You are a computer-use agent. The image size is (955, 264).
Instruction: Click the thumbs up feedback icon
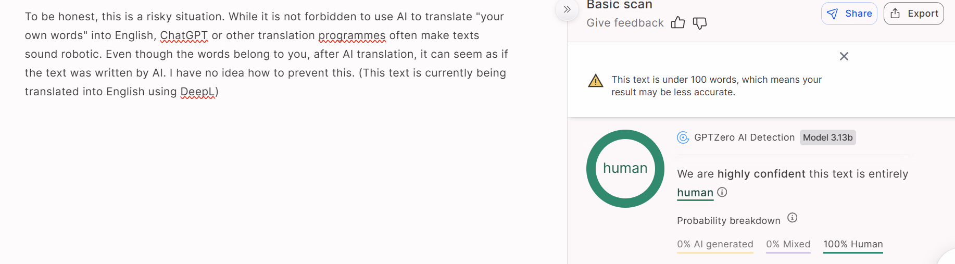(677, 23)
